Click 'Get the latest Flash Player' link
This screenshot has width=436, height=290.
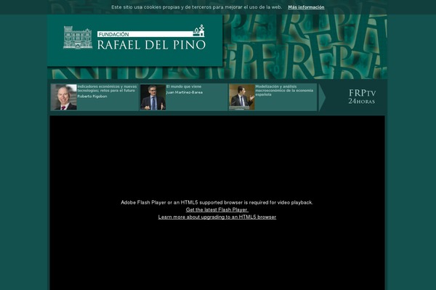217,210
